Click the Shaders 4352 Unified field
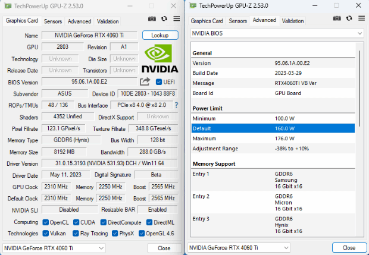Image resolution: width=369 pixels, height=255 pixels. click(68, 117)
